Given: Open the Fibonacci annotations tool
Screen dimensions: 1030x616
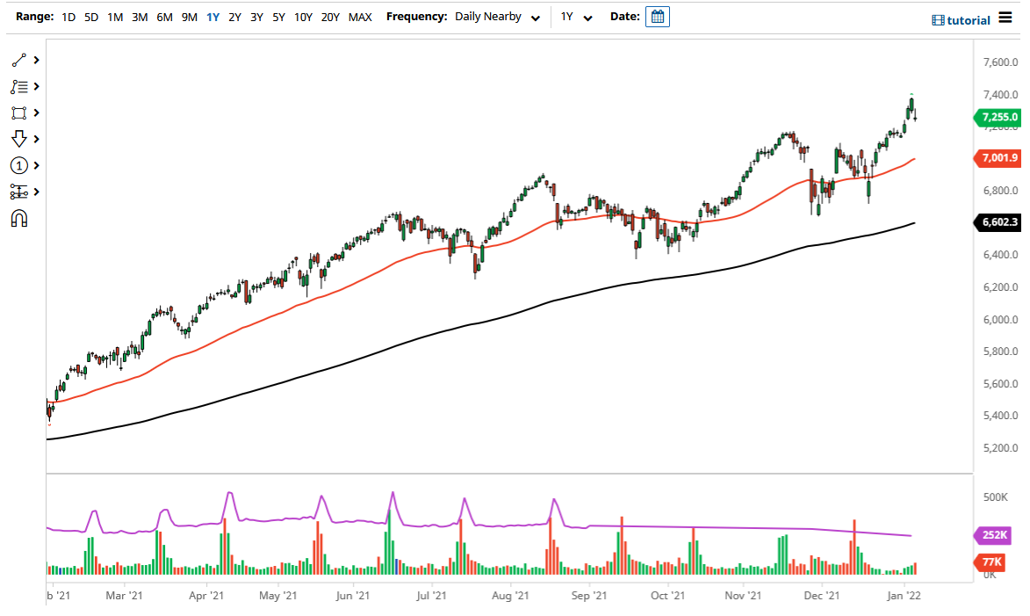Looking at the screenshot, I should point(19,86).
